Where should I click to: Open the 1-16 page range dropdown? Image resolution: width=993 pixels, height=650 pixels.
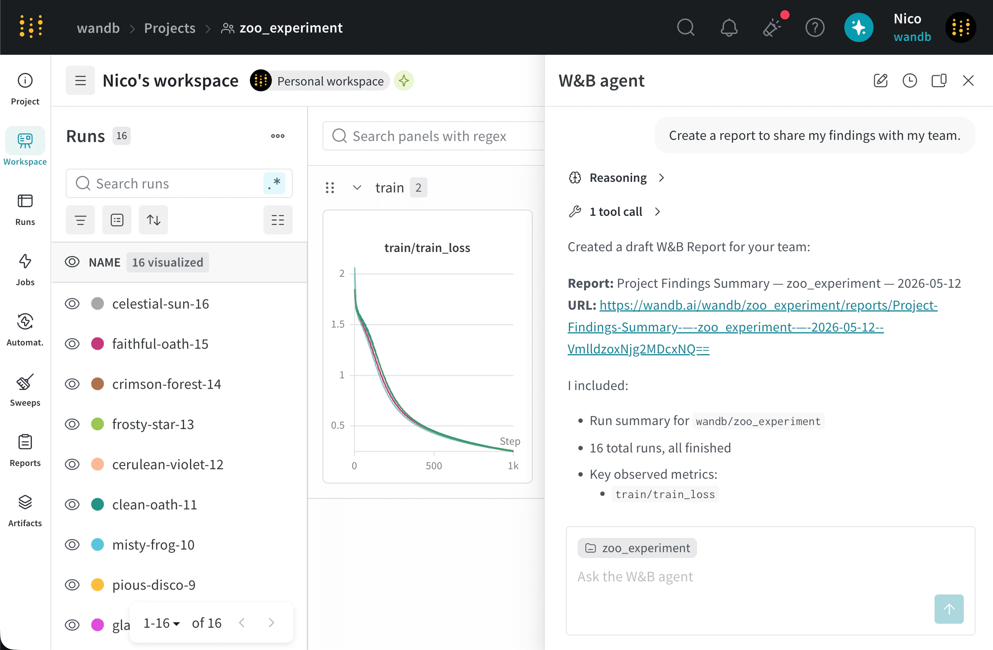tap(161, 623)
